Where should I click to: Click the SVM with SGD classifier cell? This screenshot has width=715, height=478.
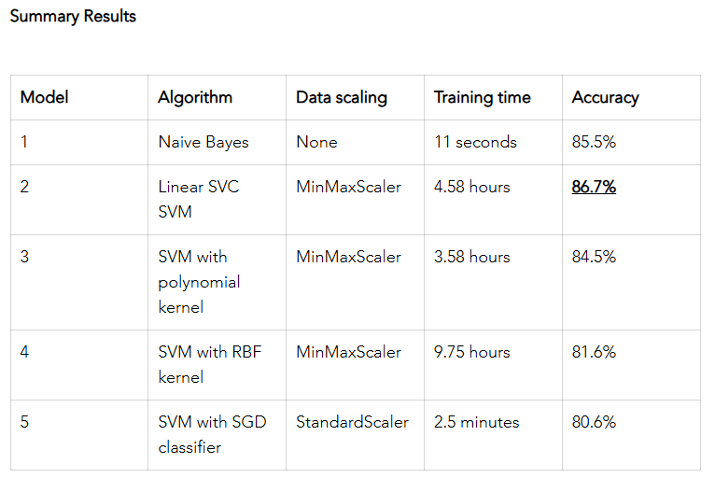(x=212, y=434)
